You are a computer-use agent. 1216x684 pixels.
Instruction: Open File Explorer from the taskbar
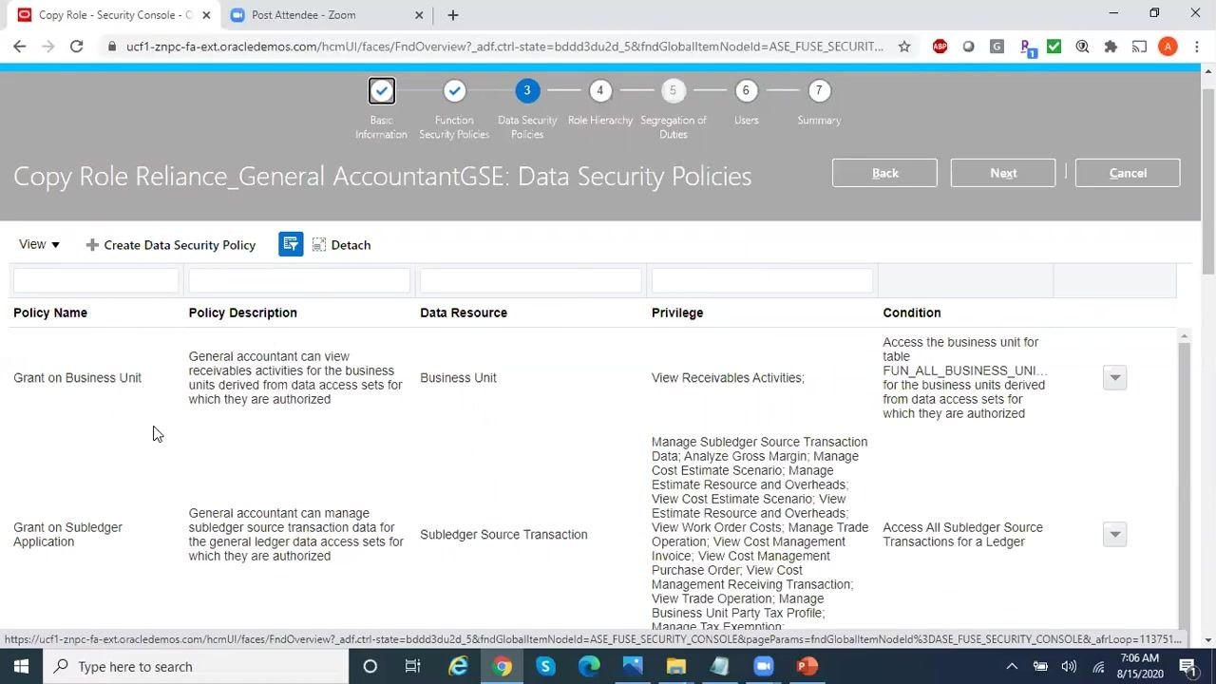676,666
